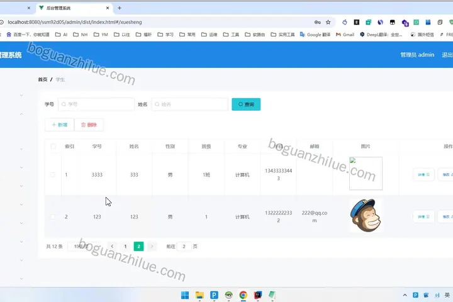453x302 pixels.
Task: Open the 工具 bookmarks folder
Action: [x=231, y=35]
